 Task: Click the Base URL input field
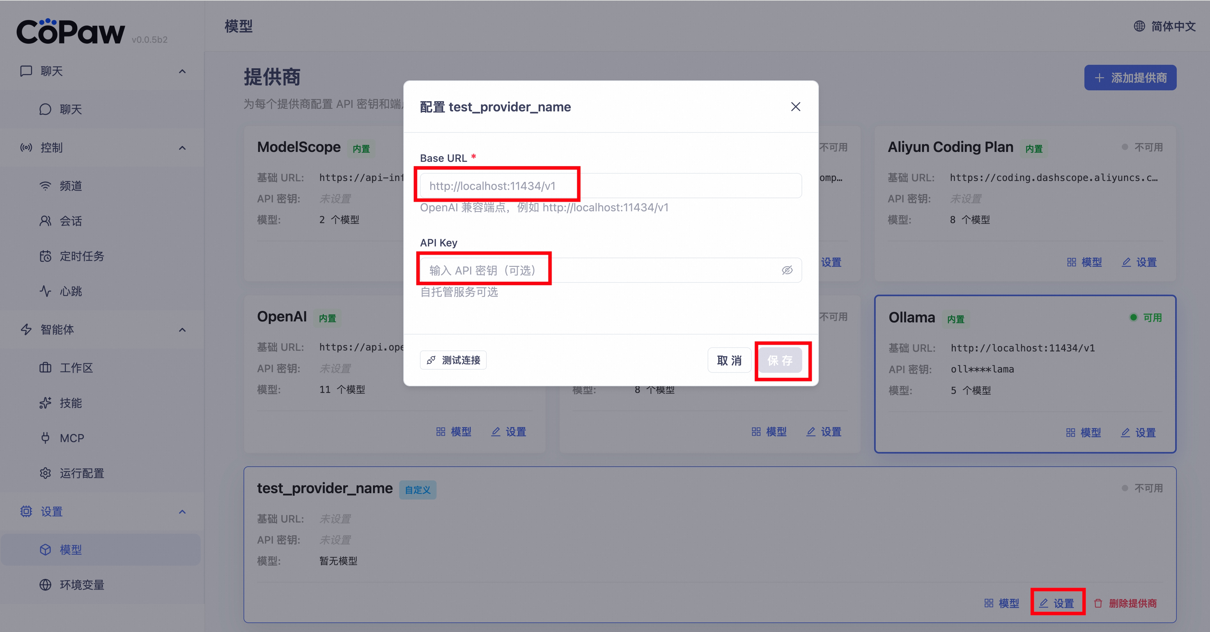[611, 186]
